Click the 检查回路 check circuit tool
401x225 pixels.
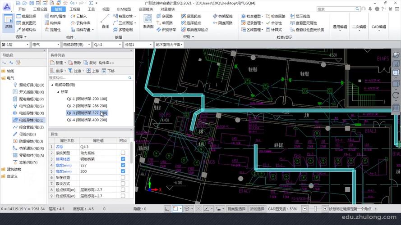[x=276, y=16]
